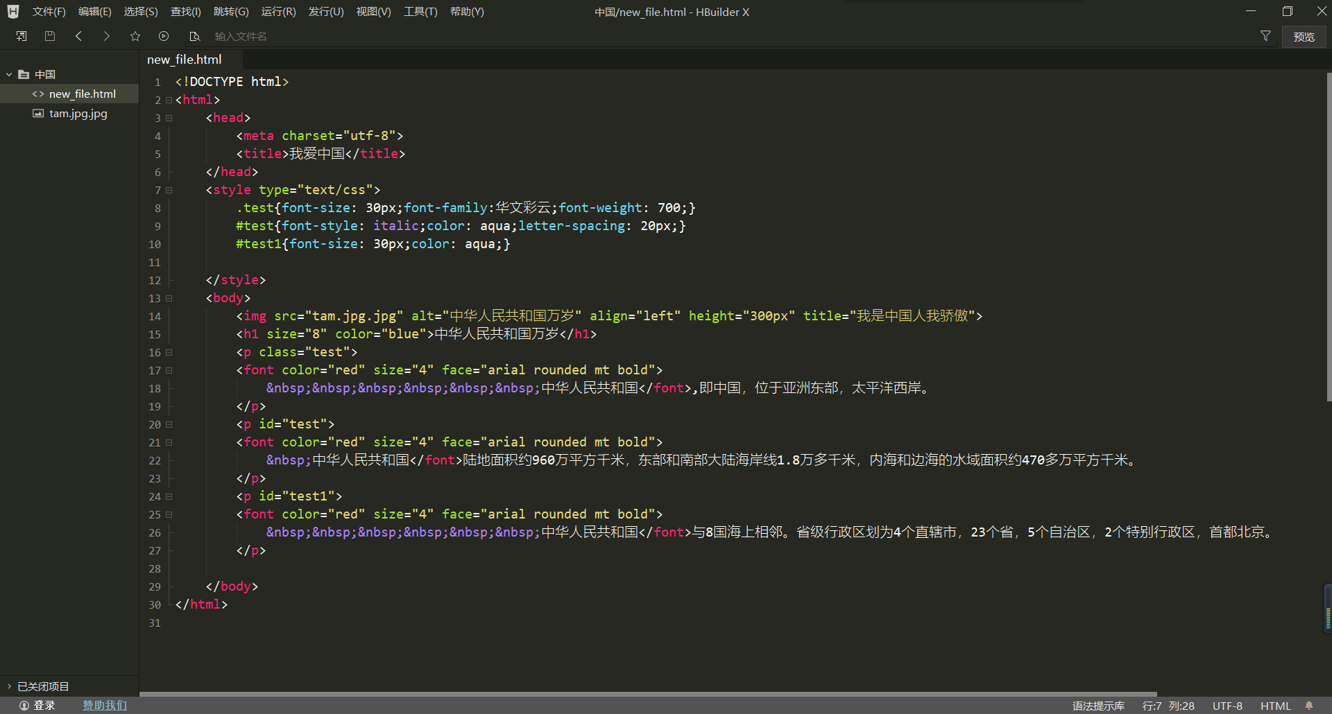Click the .test CSS rule on line 8
The image size is (1332, 714).
[466, 208]
